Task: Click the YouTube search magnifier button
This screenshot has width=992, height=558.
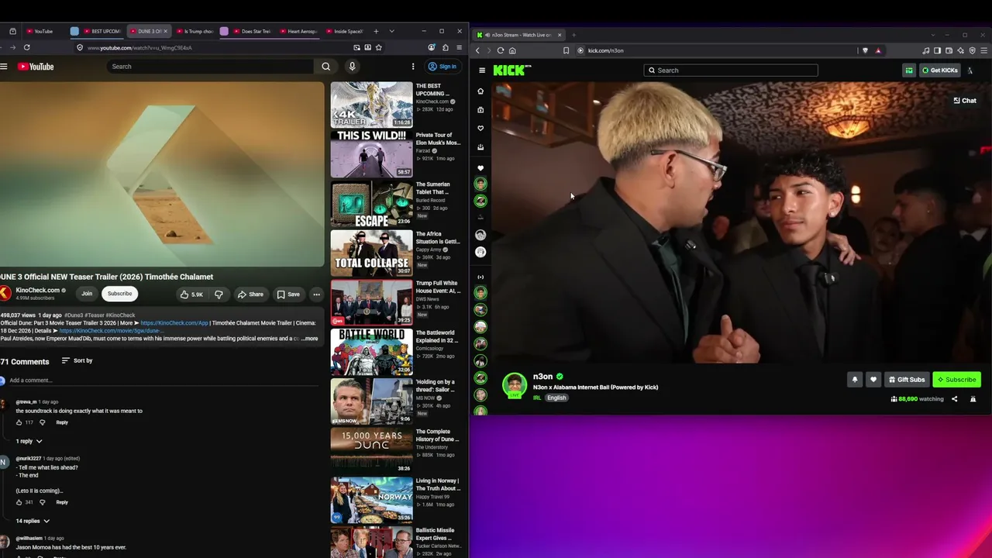Action: [325, 67]
